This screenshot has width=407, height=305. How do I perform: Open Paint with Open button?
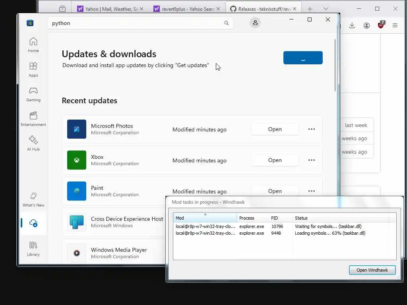(275, 191)
